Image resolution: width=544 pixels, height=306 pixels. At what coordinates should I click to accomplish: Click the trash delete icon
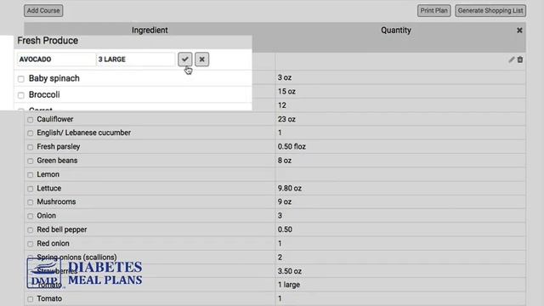pos(520,59)
